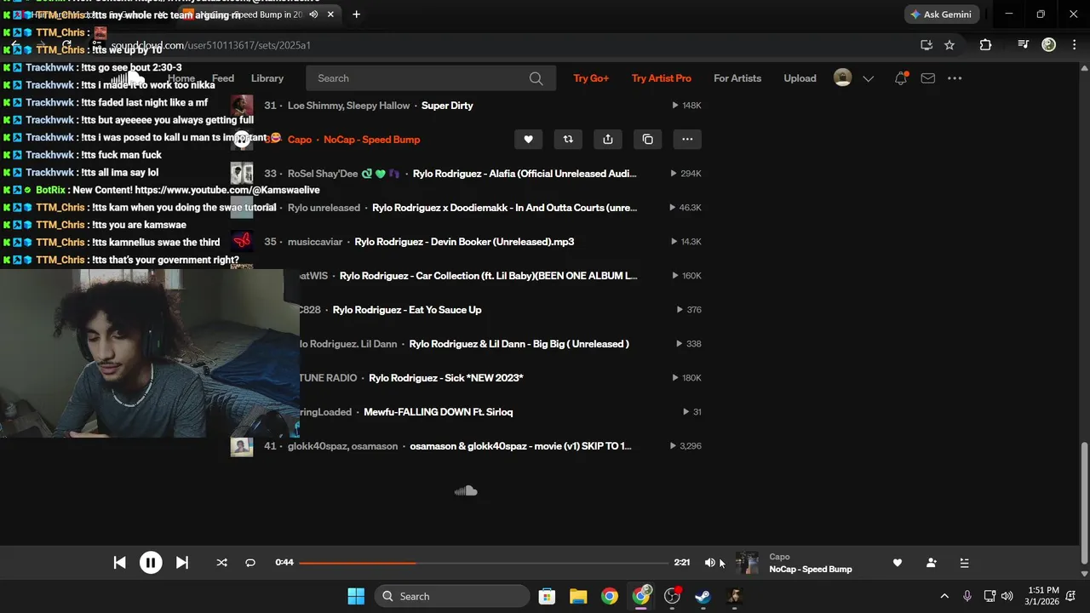The width and height of the screenshot is (1090, 613).
Task: Open the header more menu dots
Action: 955,78
